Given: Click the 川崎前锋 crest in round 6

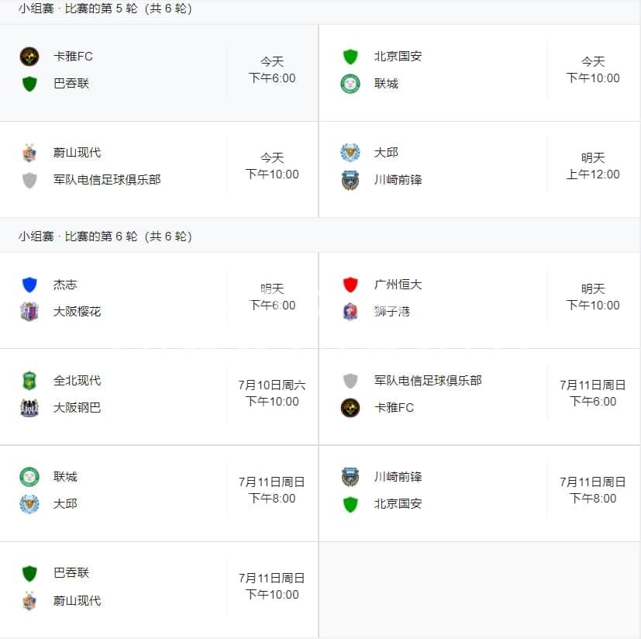Looking at the screenshot, I should 350,477.
